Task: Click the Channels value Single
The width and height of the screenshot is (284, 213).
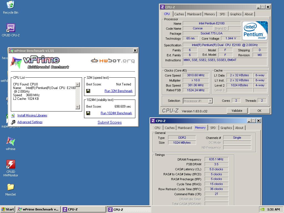Action: tap(237, 138)
